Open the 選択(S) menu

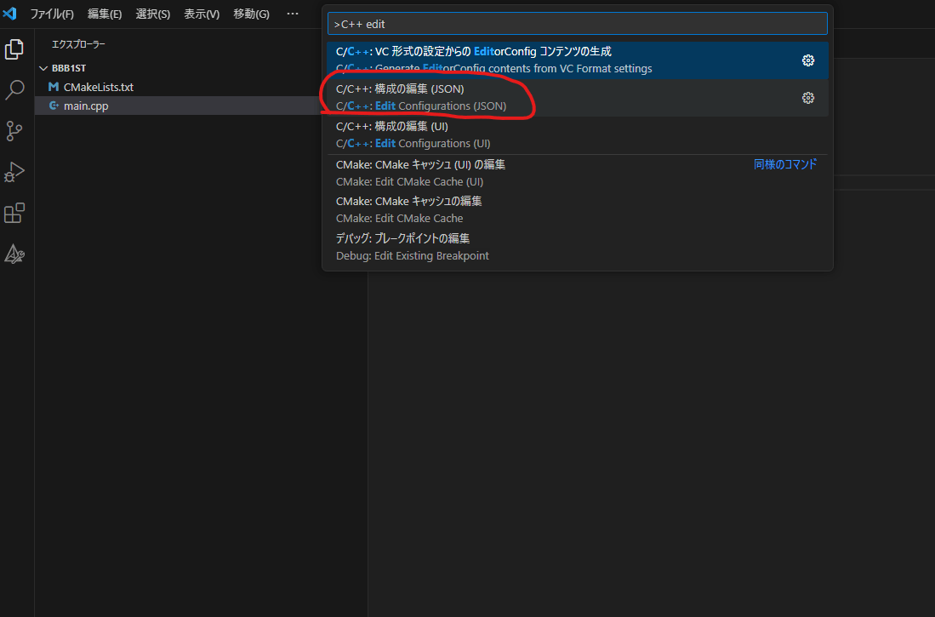pos(152,14)
